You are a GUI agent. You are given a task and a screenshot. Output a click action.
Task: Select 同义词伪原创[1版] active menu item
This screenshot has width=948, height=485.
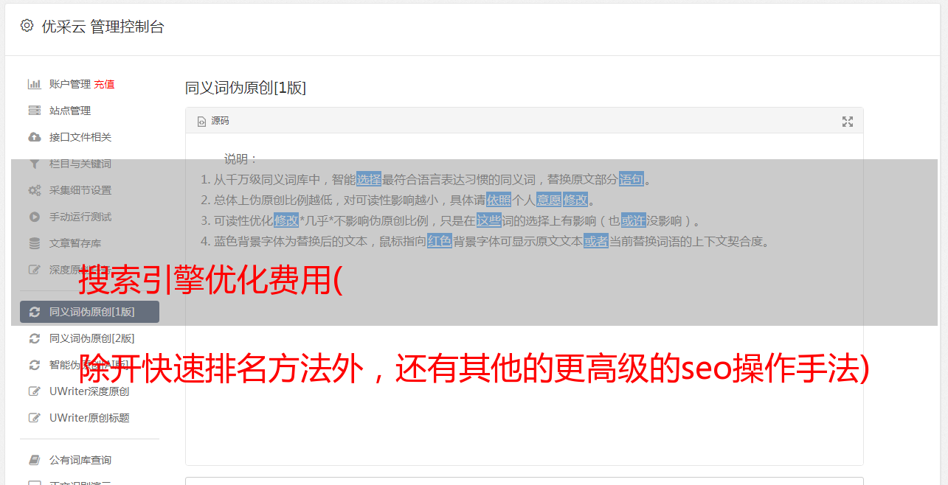tap(89, 312)
